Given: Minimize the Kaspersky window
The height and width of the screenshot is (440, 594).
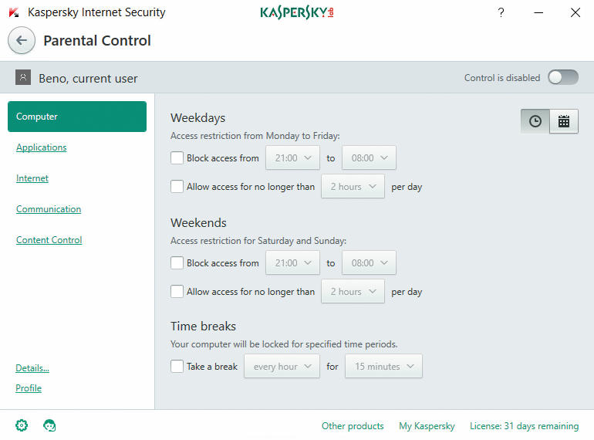Looking at the screenshot, I should (538, 12).
